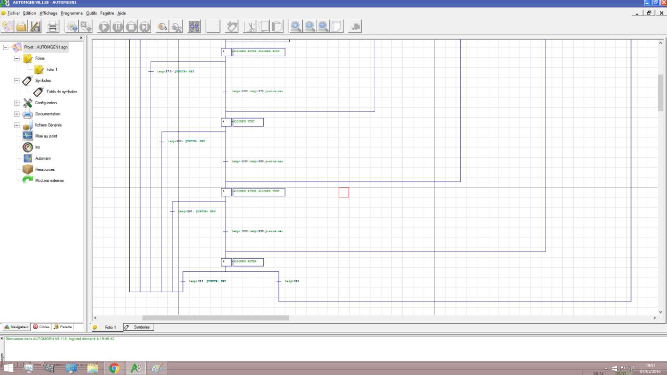Image resolution: width=667 pixels, height=375 pixels.
Task: Open Paint from the taskbar
Action: coord(157,368)
